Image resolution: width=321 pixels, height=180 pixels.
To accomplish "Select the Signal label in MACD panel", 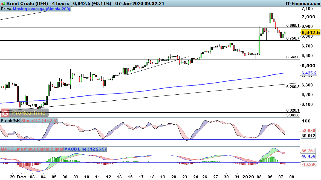I will tap(57, 149).
